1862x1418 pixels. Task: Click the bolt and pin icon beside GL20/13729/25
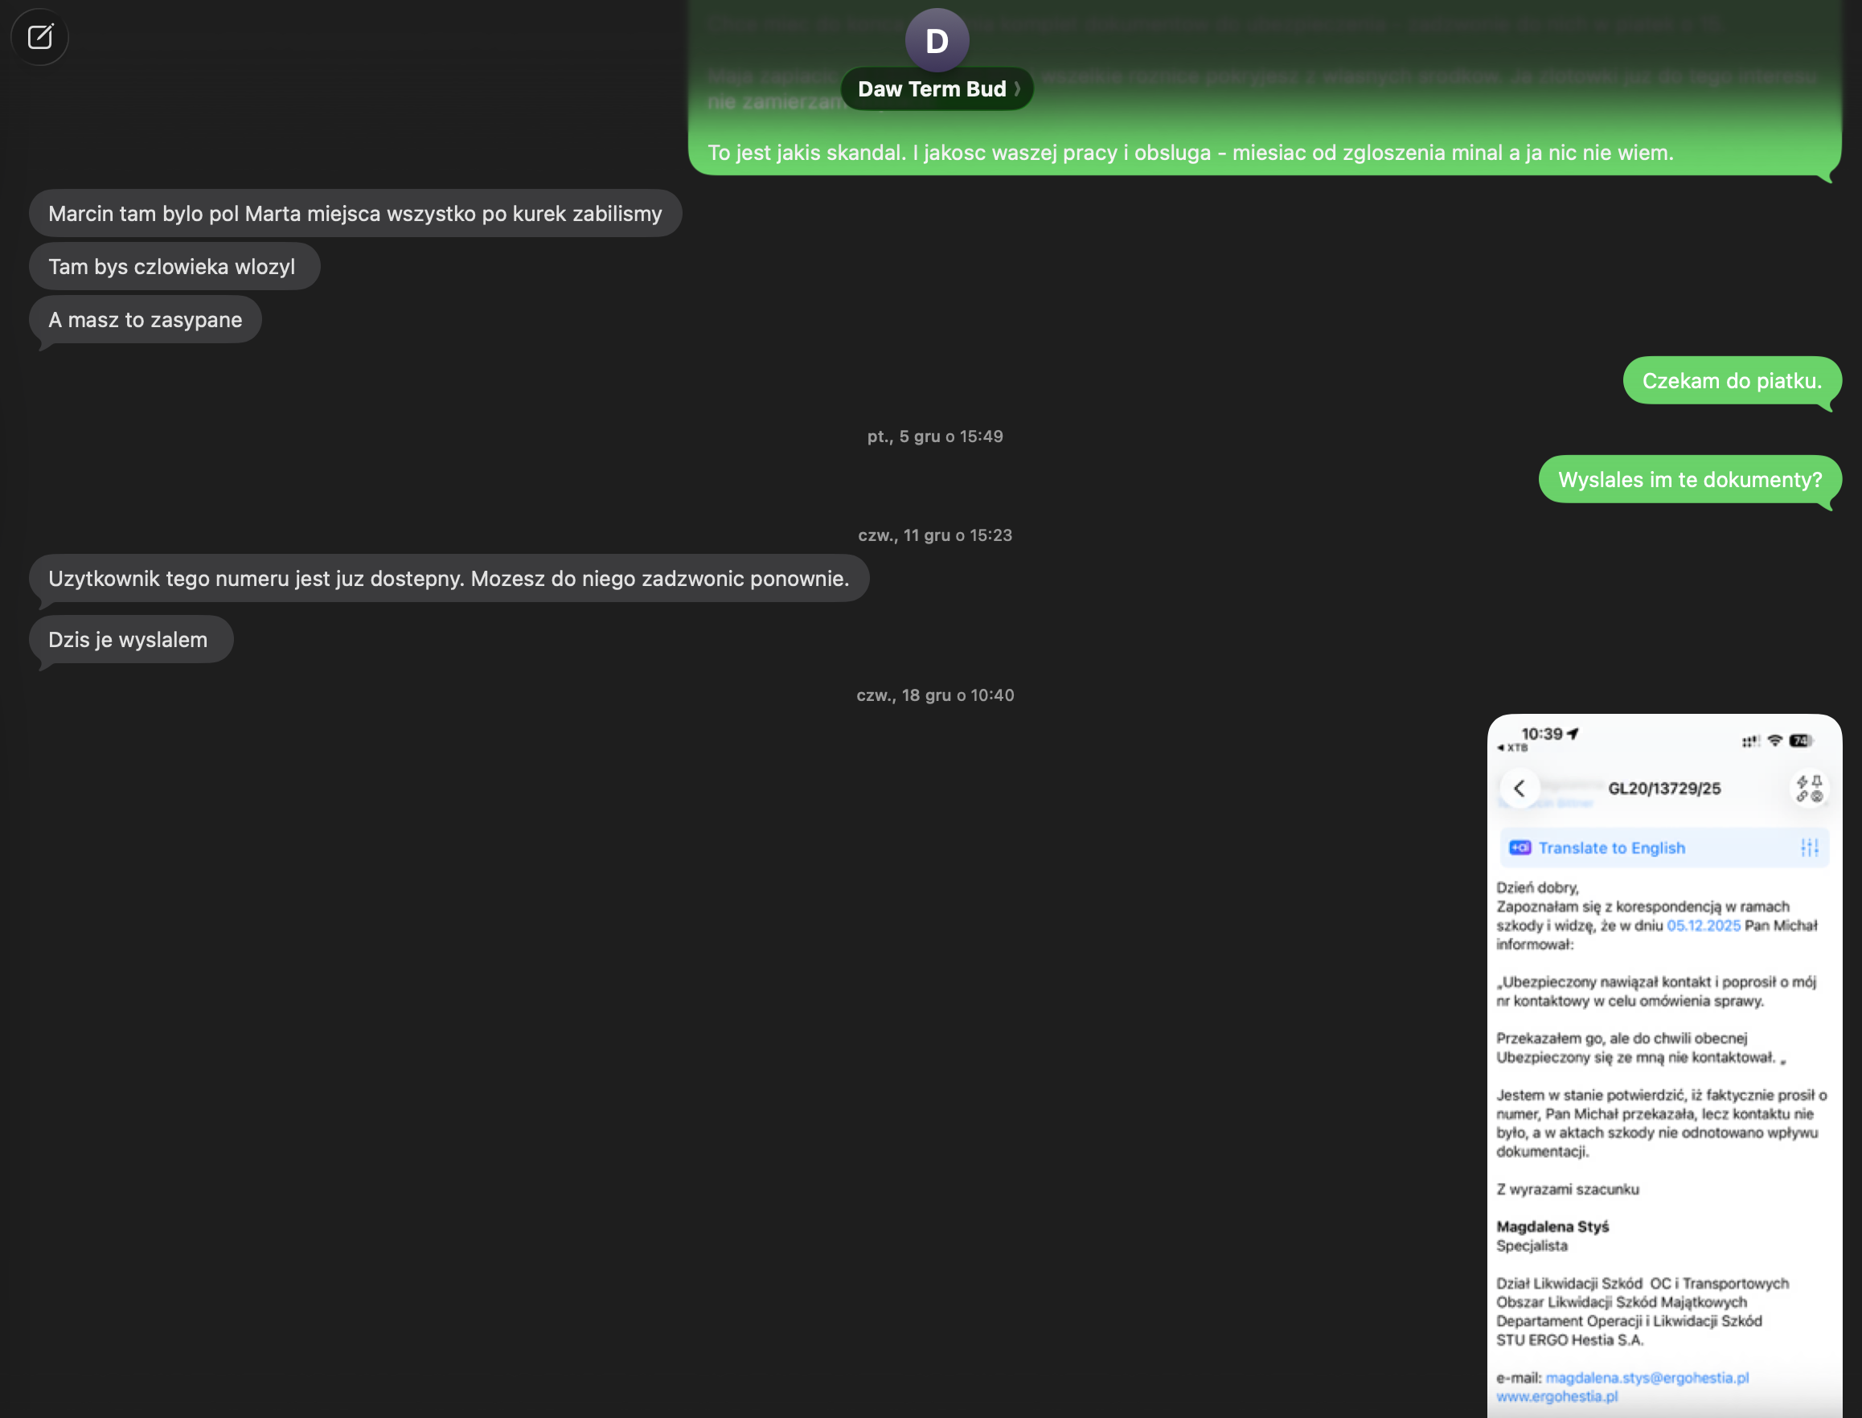pyautogui.click(x=1809, y=789)
